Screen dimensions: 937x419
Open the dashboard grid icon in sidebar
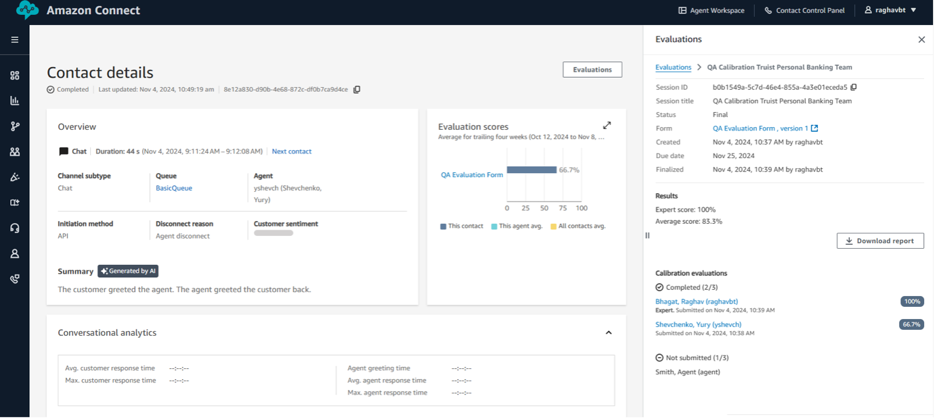click(14, 76)
